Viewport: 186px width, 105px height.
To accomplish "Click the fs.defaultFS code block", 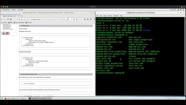I will pos(56,41).
